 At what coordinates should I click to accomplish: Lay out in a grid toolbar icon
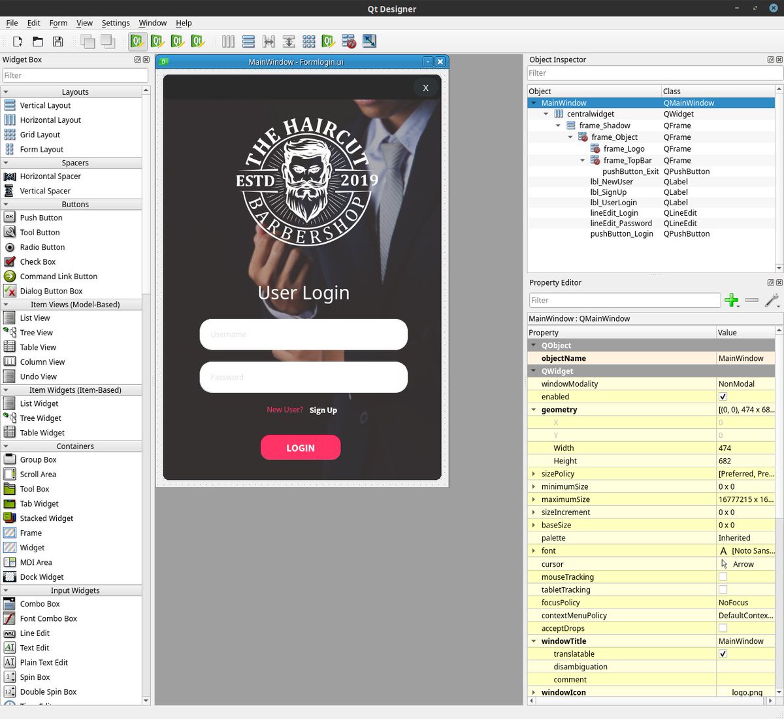pyautogui.click(x=309, y=42)
